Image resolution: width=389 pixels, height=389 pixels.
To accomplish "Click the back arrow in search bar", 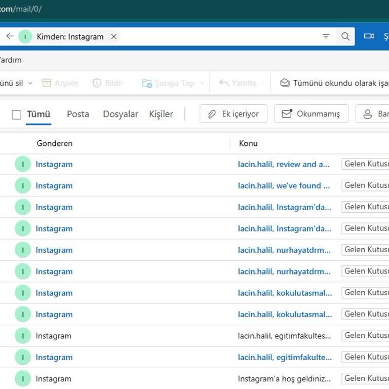I will point(10,36).
